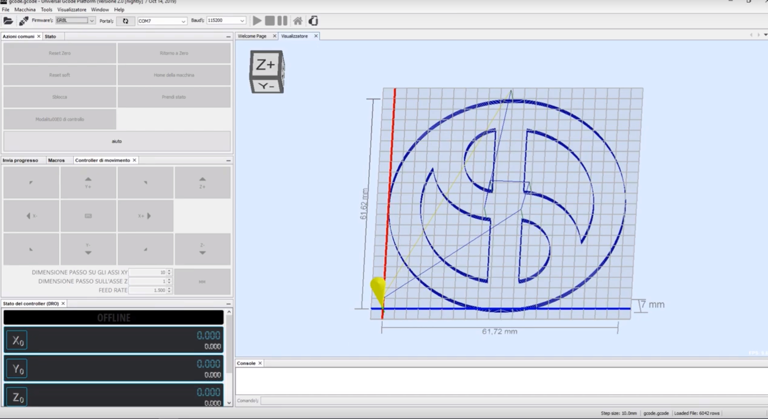Image resolution: width=768 pixels, height=419 pixels.
Task: Jog diagonally up-left arrow button
Action: coord(31,183)
